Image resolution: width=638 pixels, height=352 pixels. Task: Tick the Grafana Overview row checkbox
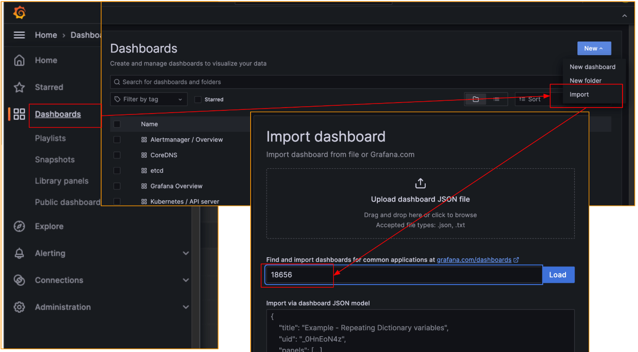coord(117,186)
